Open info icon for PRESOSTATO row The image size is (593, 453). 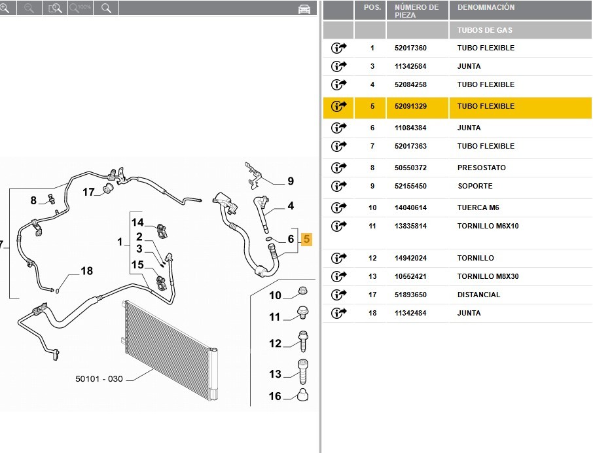[338, 168]
